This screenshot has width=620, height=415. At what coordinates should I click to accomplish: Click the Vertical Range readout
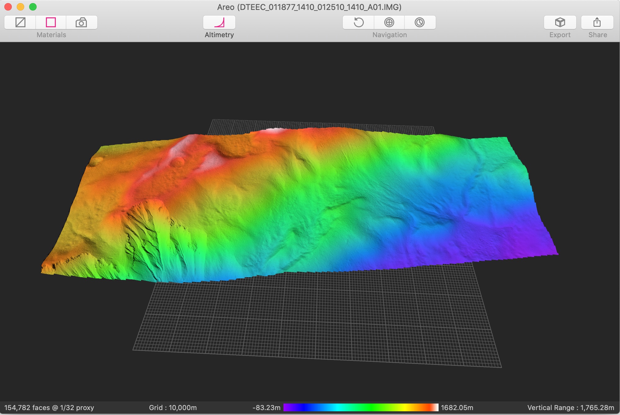point(570,408)
